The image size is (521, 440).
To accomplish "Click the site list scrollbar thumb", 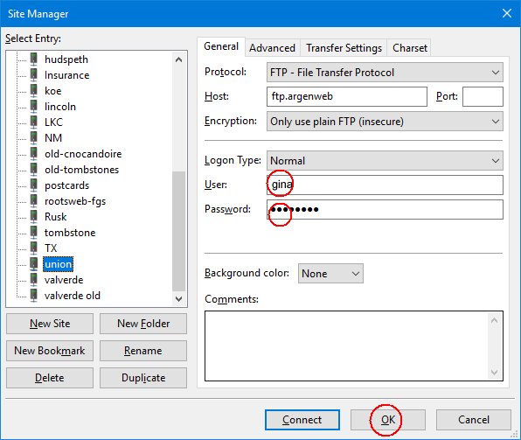I will 178,231.
